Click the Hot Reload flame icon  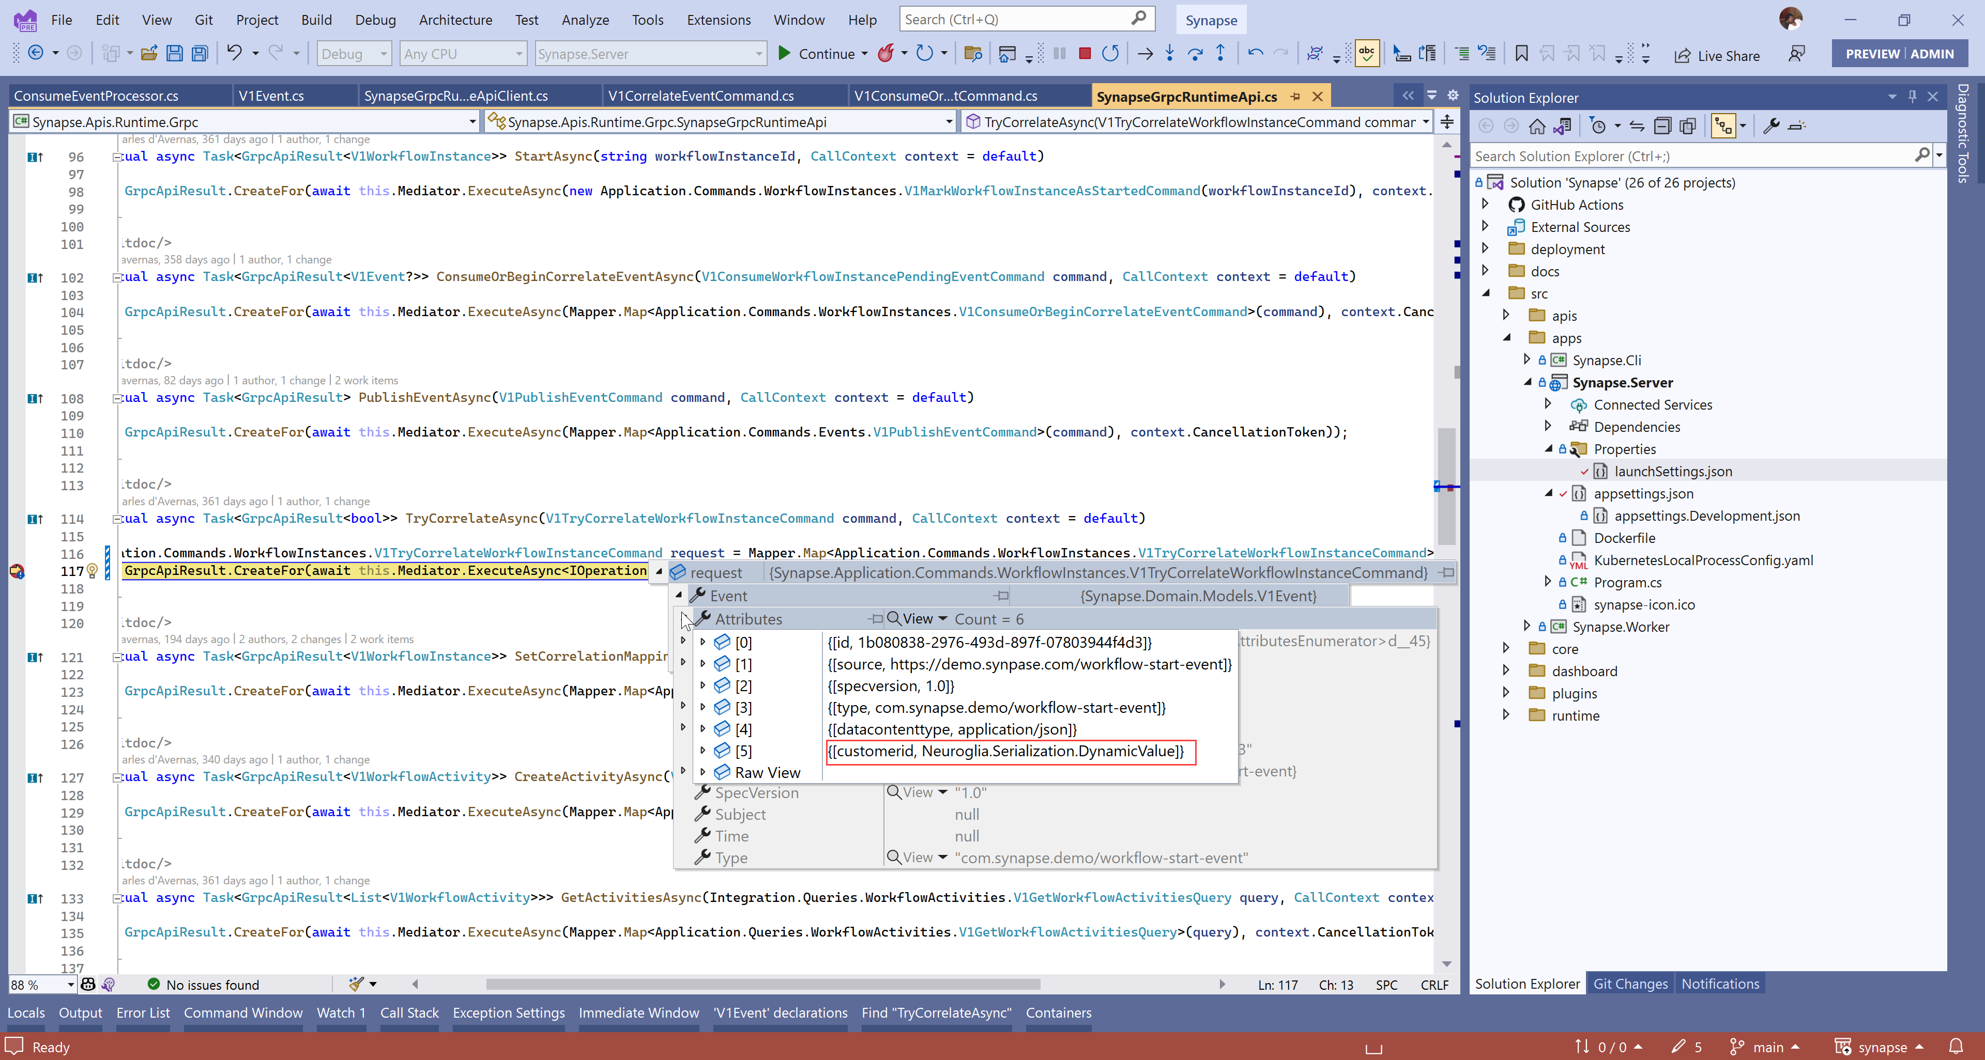(886, 53)
